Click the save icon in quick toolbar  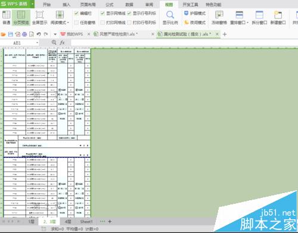tap(11, 34)
